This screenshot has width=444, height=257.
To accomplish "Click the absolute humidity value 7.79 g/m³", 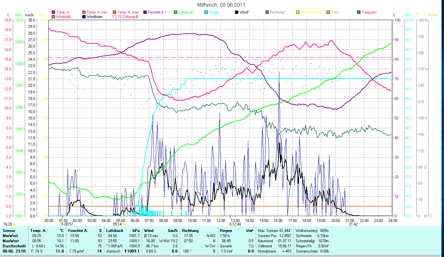I will [x=77, y=251].
